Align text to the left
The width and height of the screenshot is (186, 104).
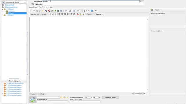point(59,14)
